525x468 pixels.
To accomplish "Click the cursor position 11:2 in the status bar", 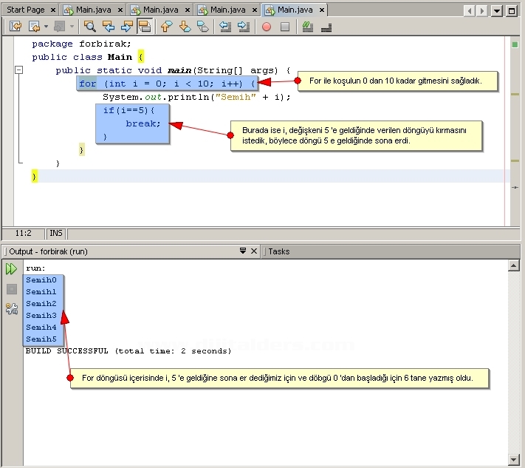I will 23,233.
